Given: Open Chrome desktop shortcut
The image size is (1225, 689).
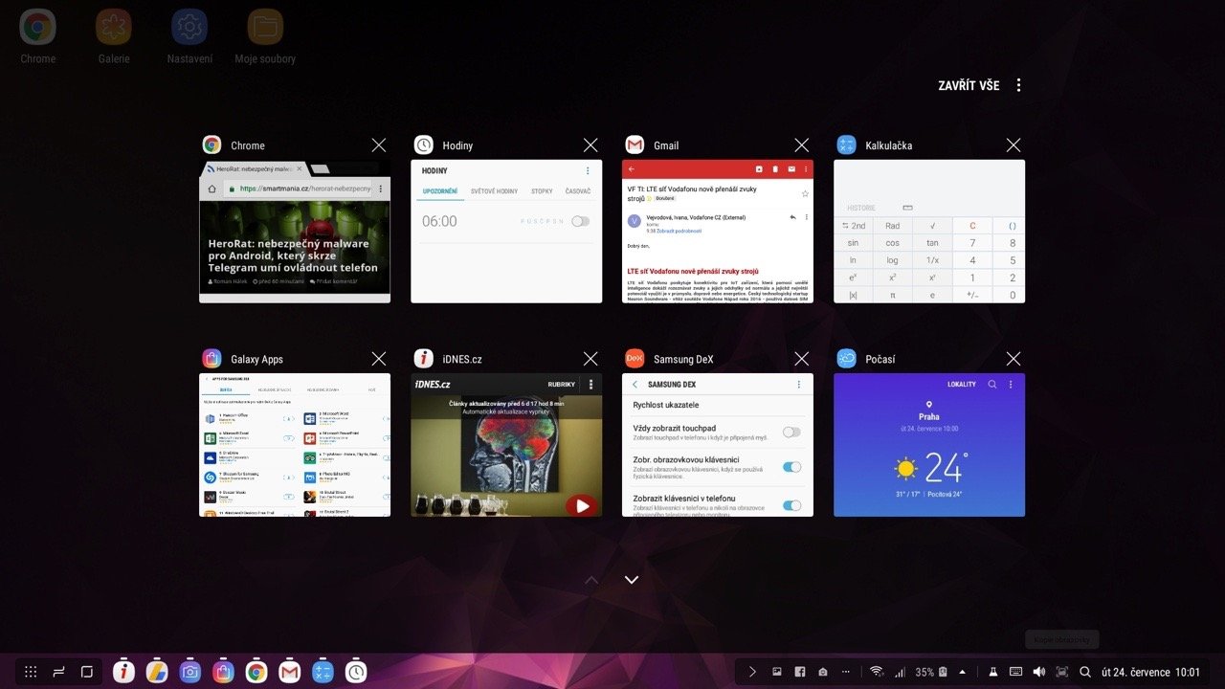Looking at the screenshot, I should coord(38,36).
